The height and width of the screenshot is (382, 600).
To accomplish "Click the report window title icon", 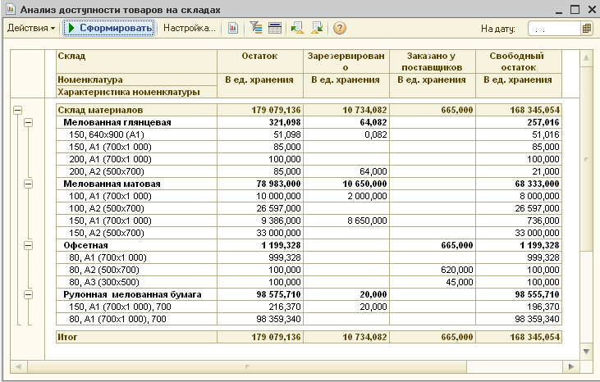I will [11, 9].
